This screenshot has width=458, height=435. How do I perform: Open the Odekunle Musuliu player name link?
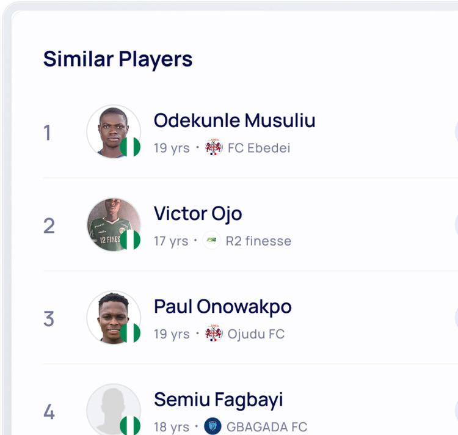tap(234, 120)
